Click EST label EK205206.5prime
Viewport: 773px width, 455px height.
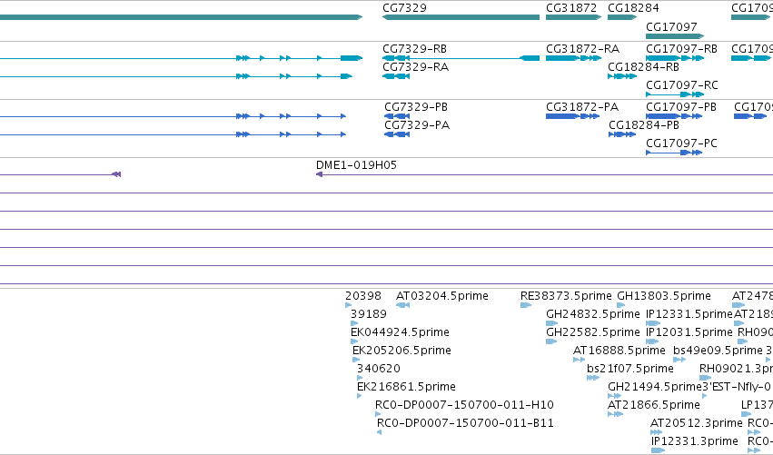(x=401, y=351)
